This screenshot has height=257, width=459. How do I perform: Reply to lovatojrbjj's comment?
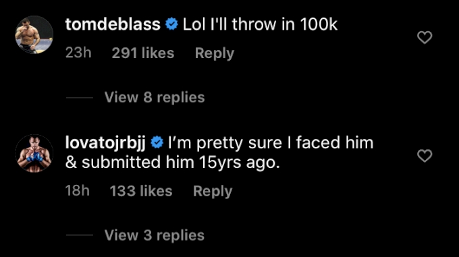point(213,192)
